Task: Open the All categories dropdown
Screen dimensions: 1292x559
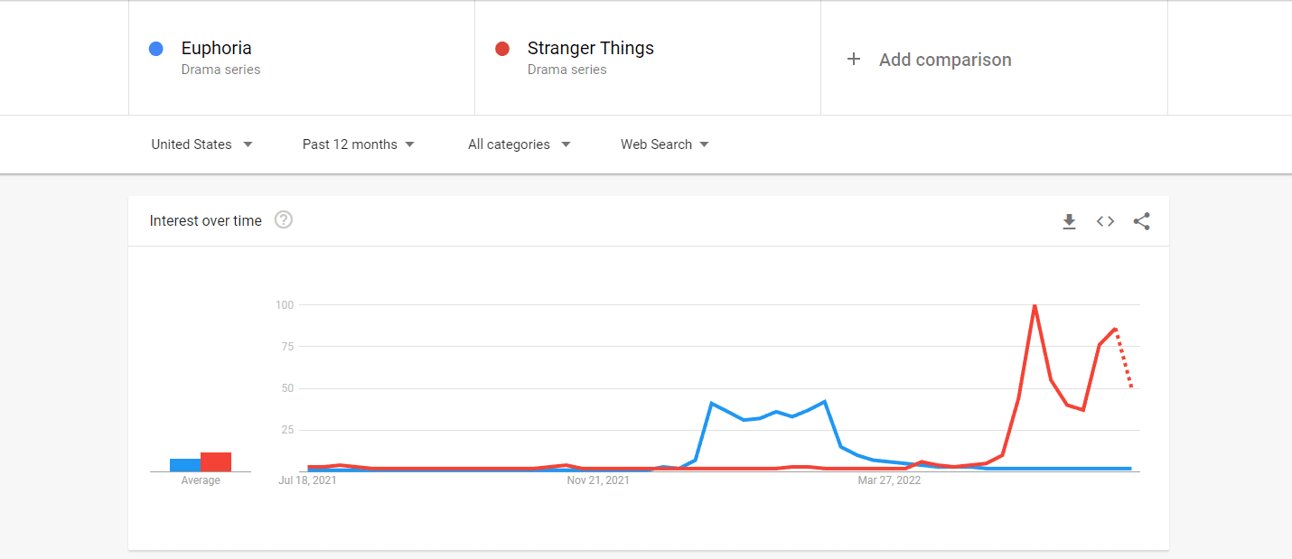Action: (520, 144)
